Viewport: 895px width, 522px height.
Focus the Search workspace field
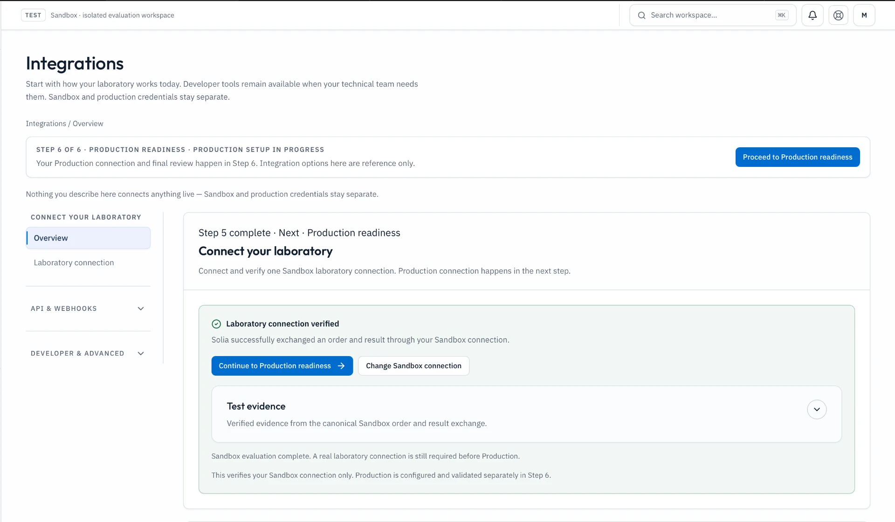(713, 15)
